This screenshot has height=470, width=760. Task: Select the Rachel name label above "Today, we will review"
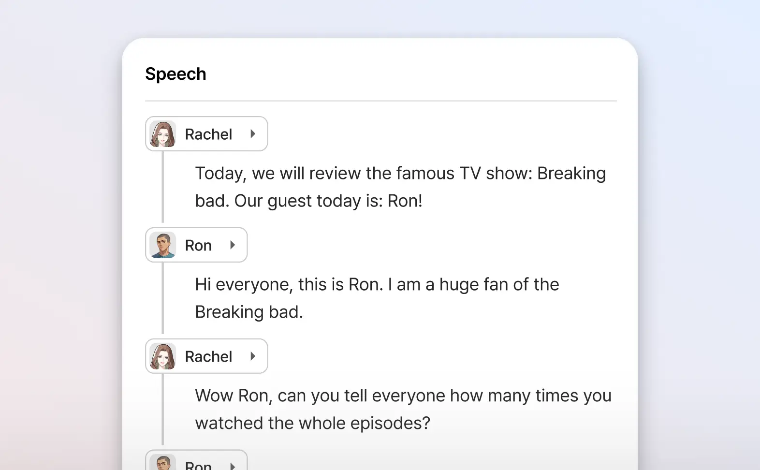pyautogui.click(x=208, y=134)
